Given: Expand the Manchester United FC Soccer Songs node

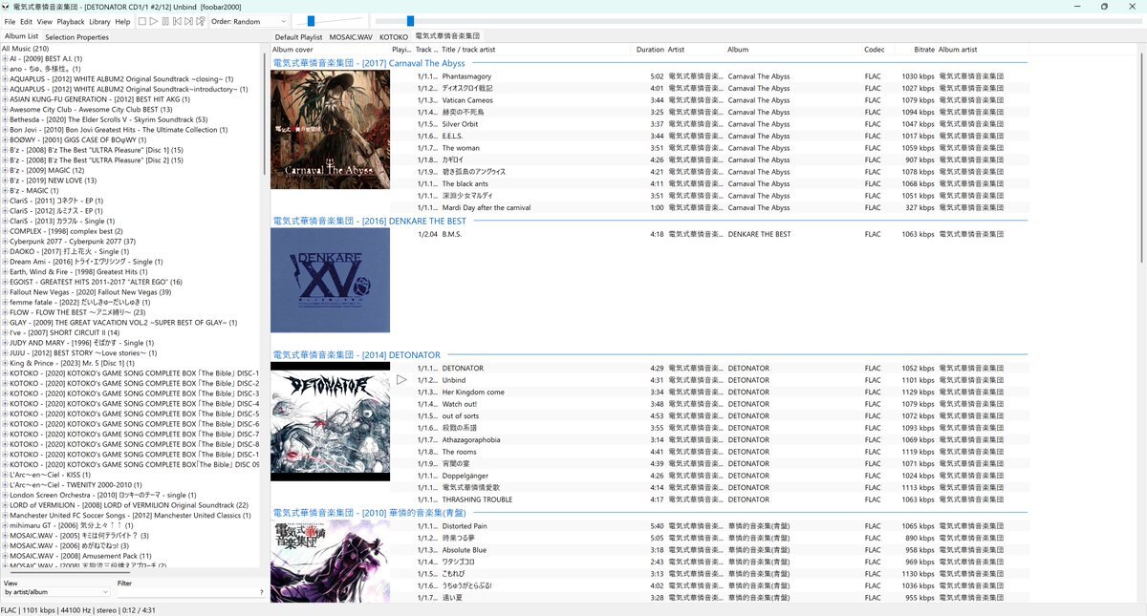Looking at the screenshot, I should click(x=5, y=515).
